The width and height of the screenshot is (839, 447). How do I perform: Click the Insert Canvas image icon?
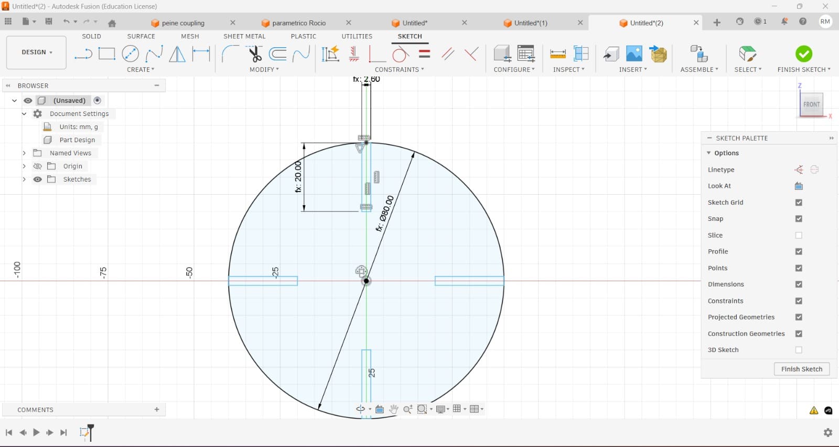coord(634,54)
